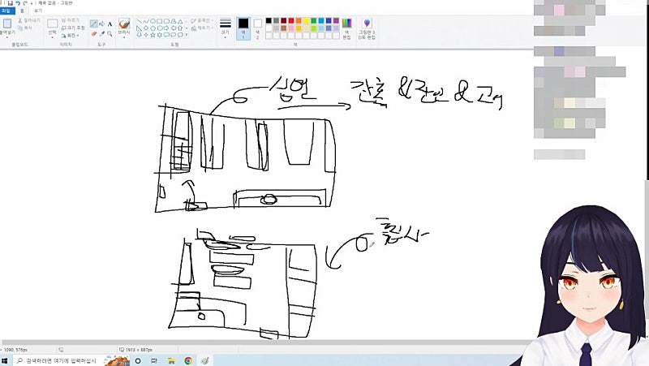Viewport: 649px width, 366px height.
Task: Pick the orange color swatch
Action: (x=299, y=21)
